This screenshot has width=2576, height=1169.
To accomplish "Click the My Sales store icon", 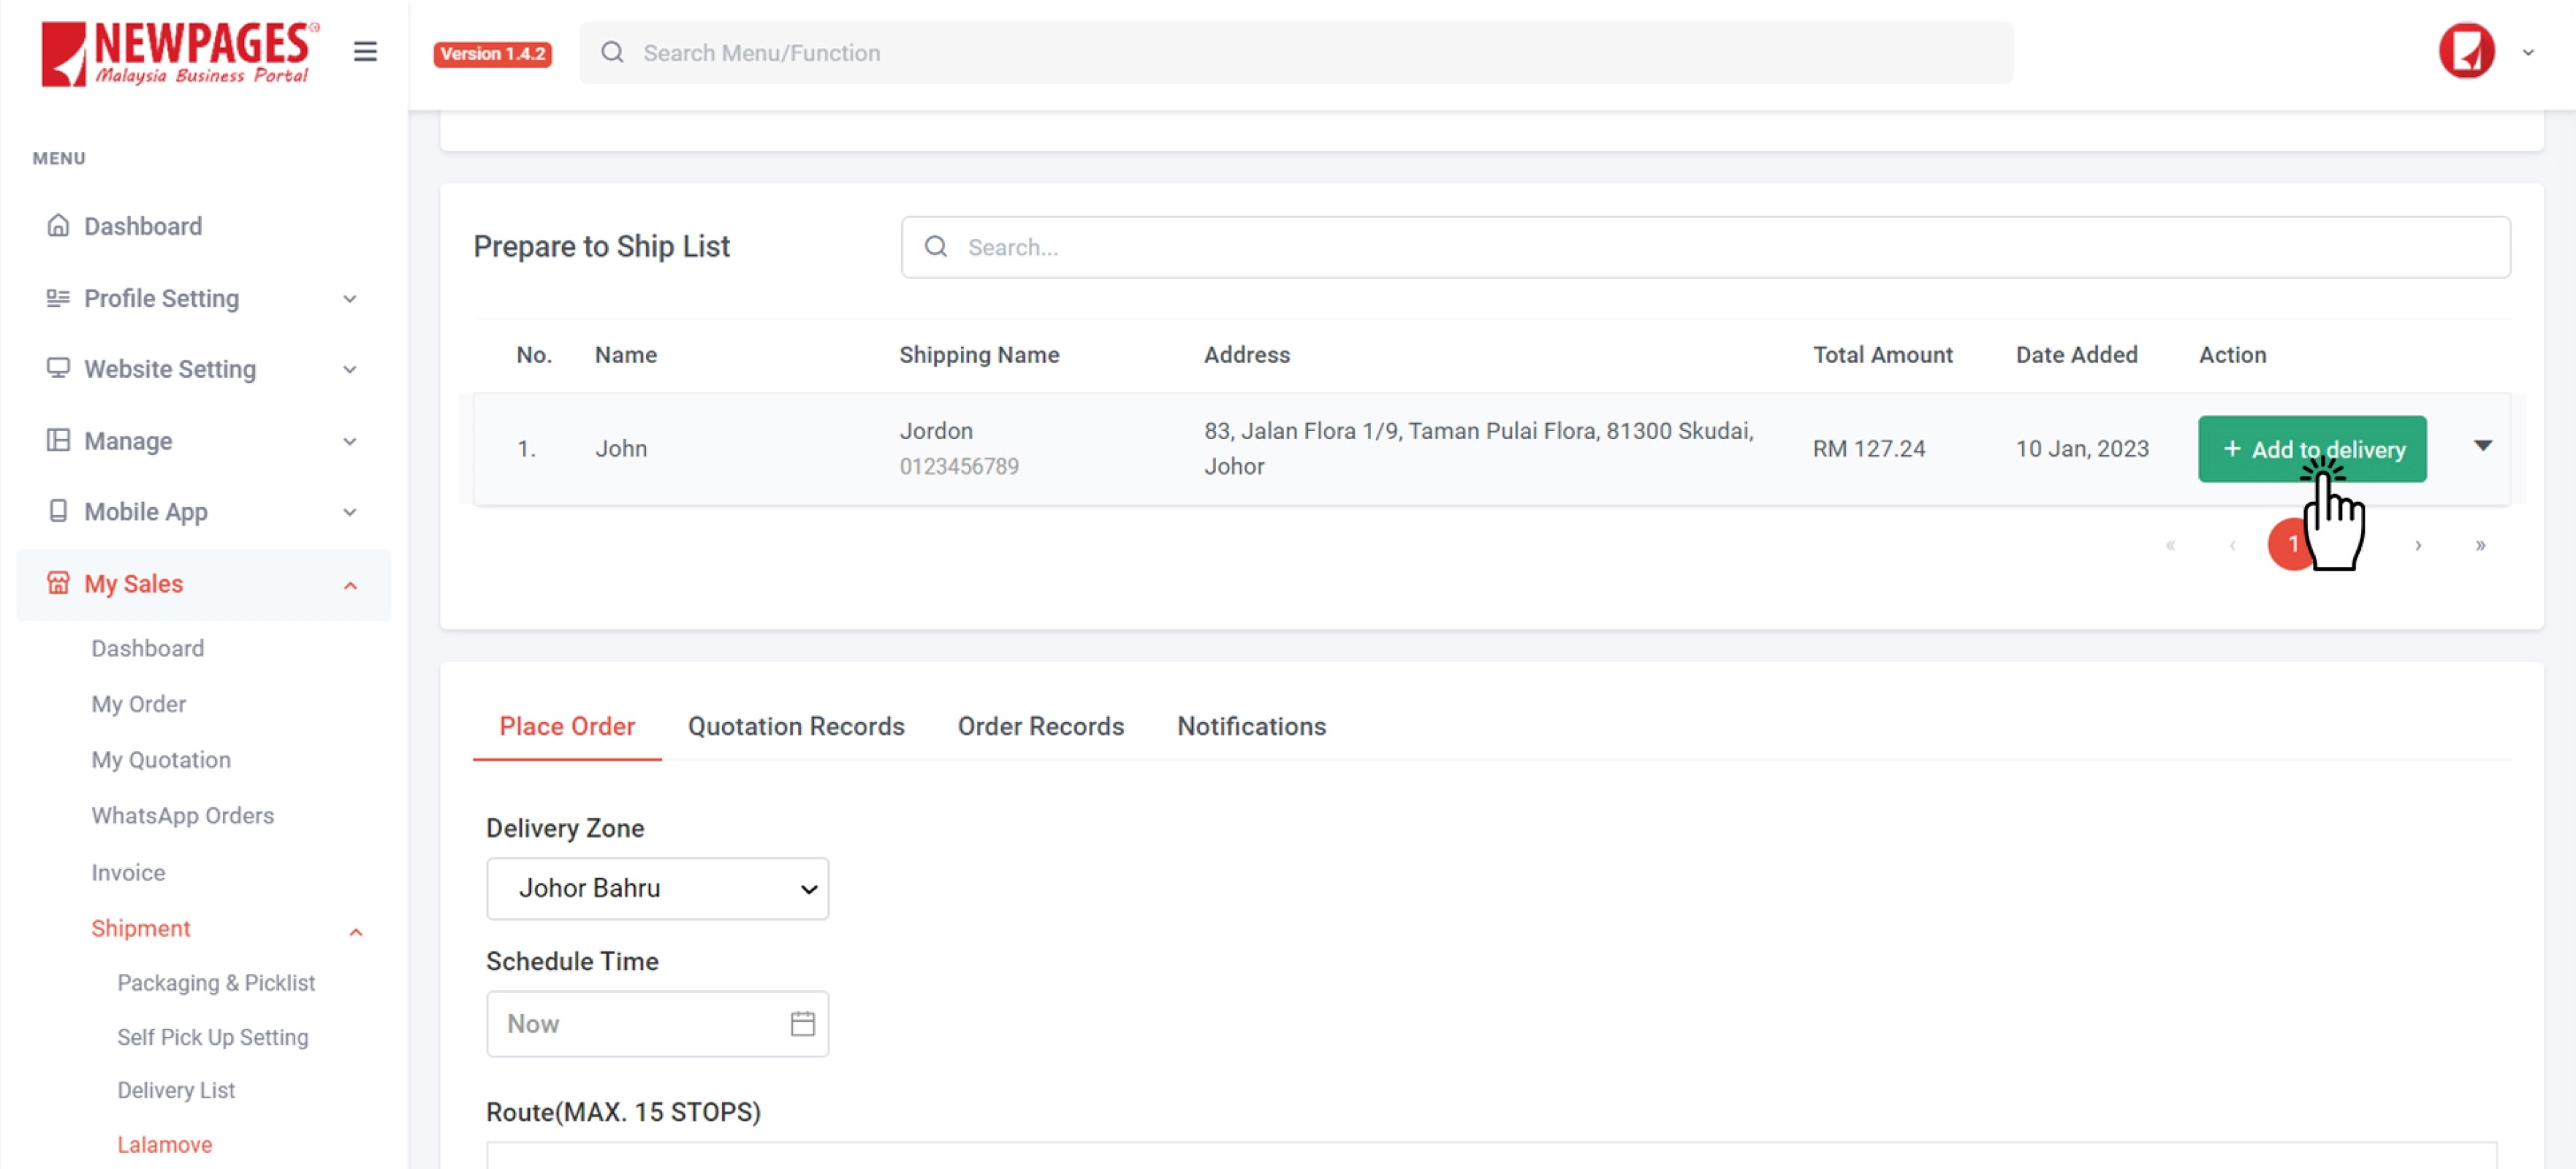I will 58,583.
